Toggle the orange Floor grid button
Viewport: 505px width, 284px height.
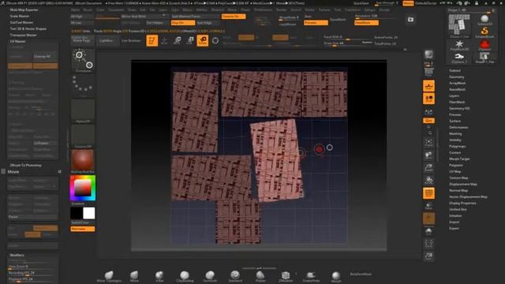click(428, 86)
